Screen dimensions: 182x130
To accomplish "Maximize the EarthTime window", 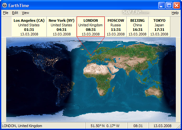I will 169,6.
